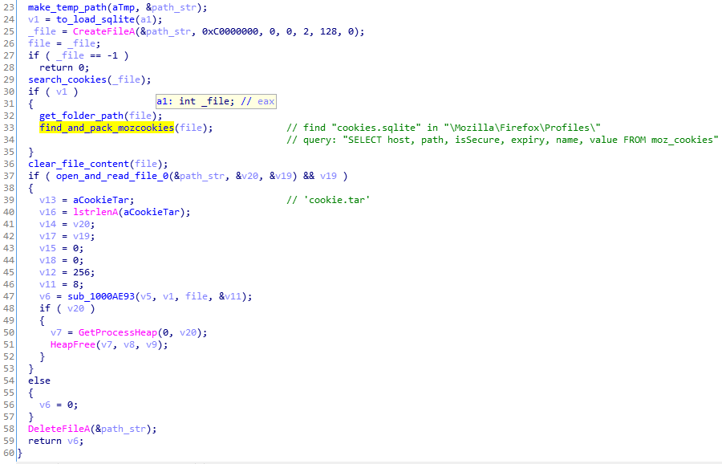Viewport: 722px width, 464px height.
Task: Click line number 37 in the margin
Action: (8, 175)
